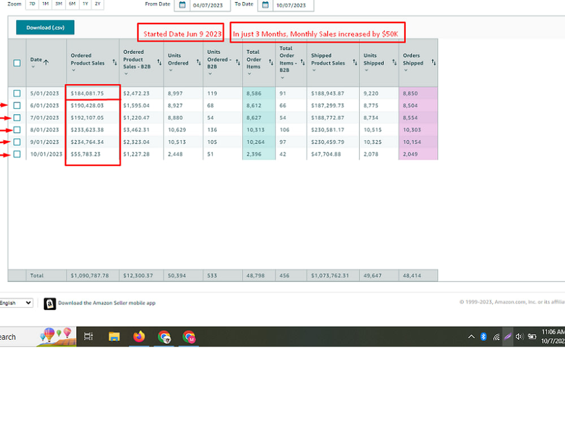Tick the select-all header checkbox
The image size is (565, 424).
(x=17, y=63)
